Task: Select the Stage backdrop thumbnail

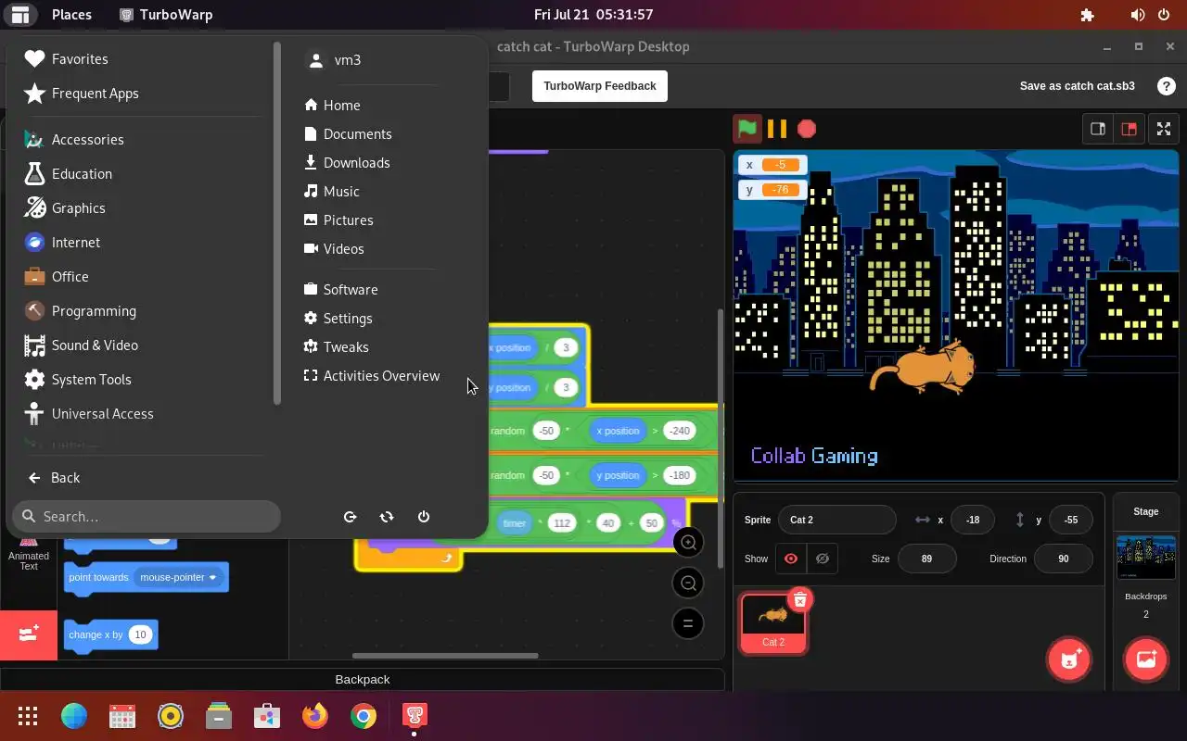Action: click(x=1145, y=557)
